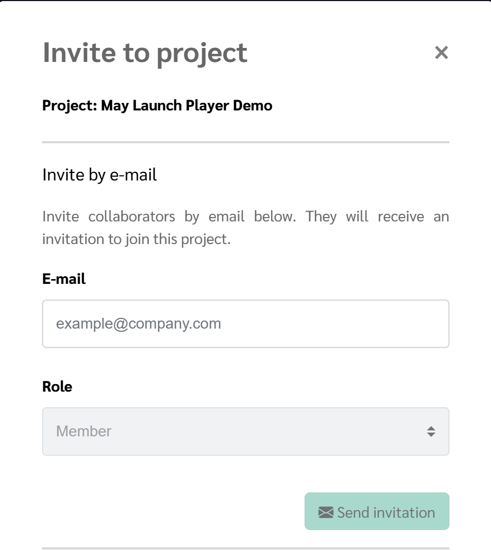Select the Member text in Role field
The height and width of the screenshot is (550, 491).
[x=84, y=431]
